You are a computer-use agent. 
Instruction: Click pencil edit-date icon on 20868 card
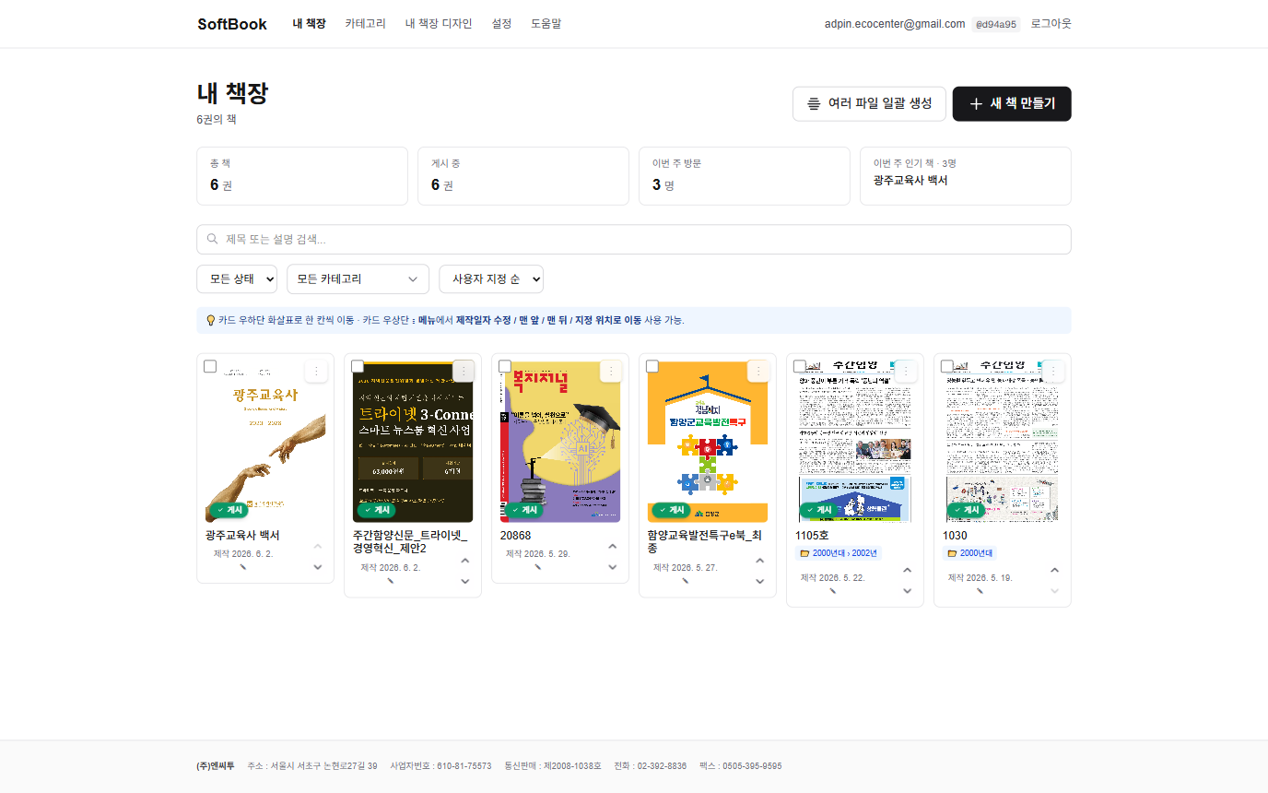pyautogui.click(x=538, y=568)
